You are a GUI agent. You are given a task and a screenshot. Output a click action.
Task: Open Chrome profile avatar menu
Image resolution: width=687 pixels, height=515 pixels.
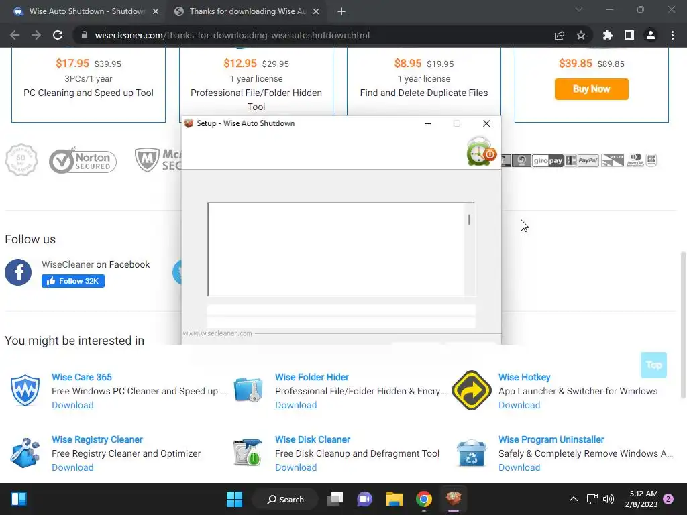[x=651, y=35]
